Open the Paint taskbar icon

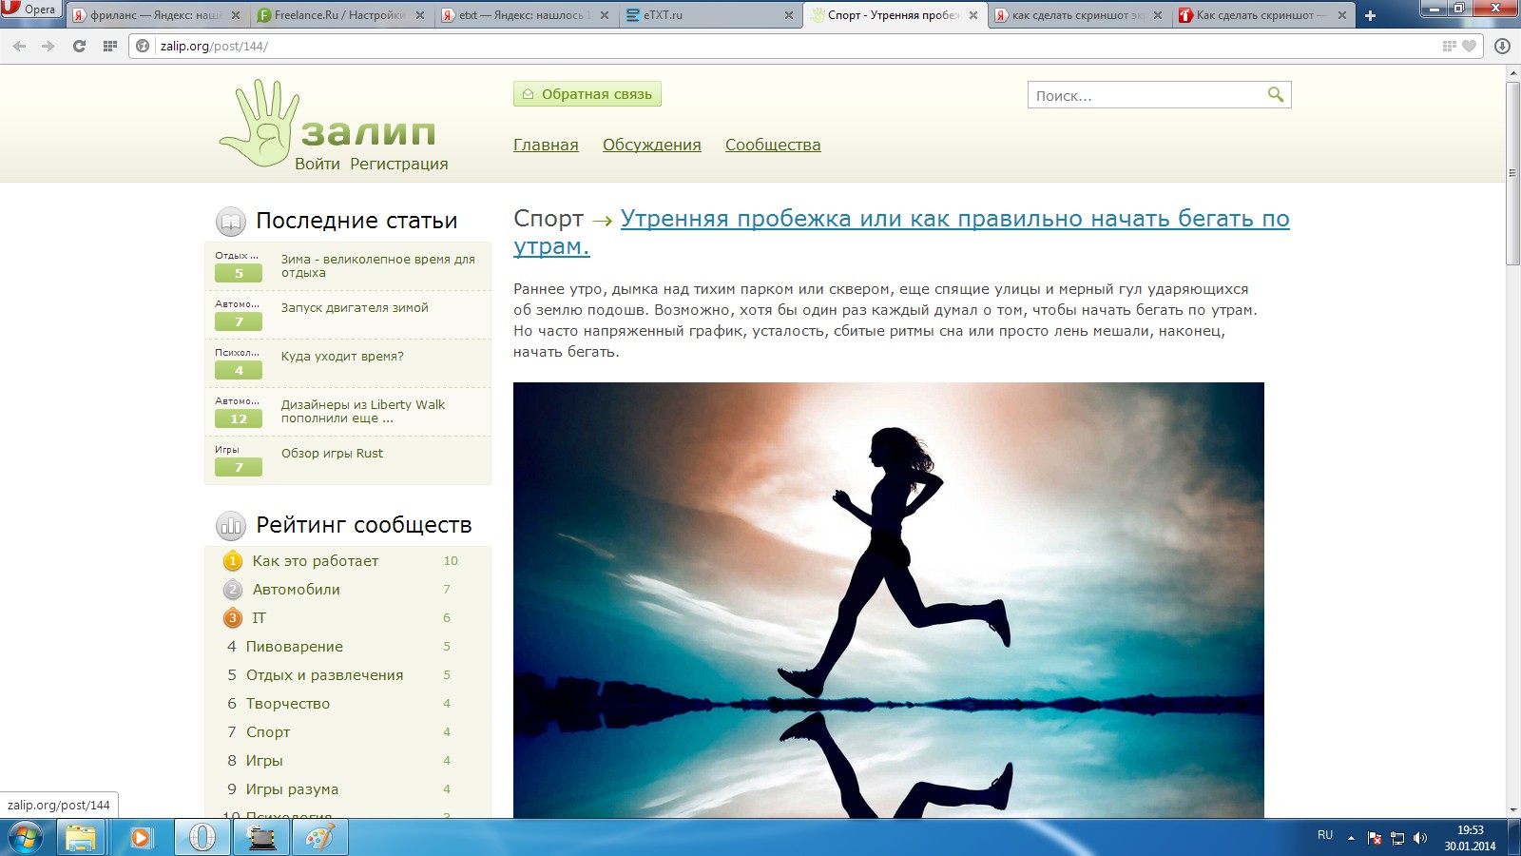[x=319, y=838]
